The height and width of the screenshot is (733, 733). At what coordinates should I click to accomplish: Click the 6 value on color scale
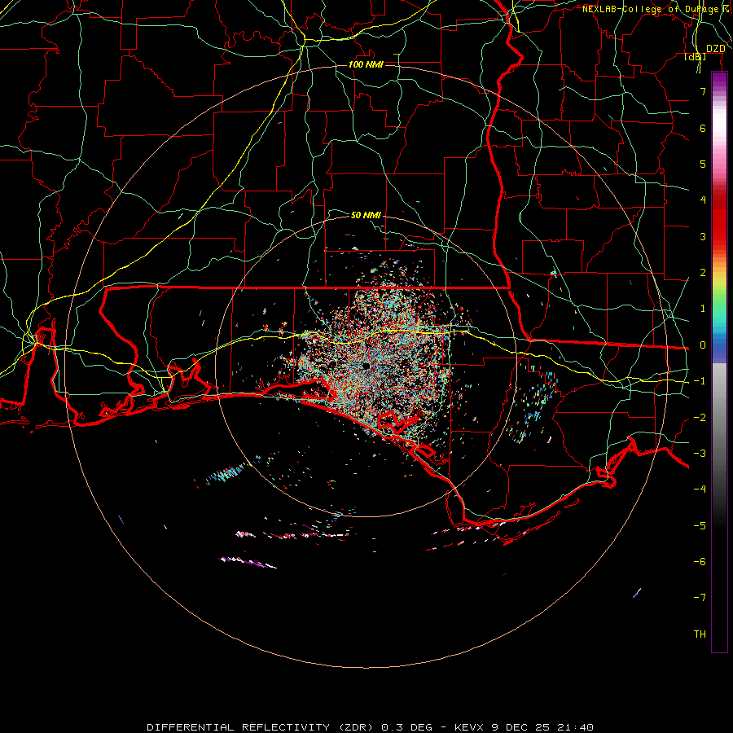(x=703, y=128)
